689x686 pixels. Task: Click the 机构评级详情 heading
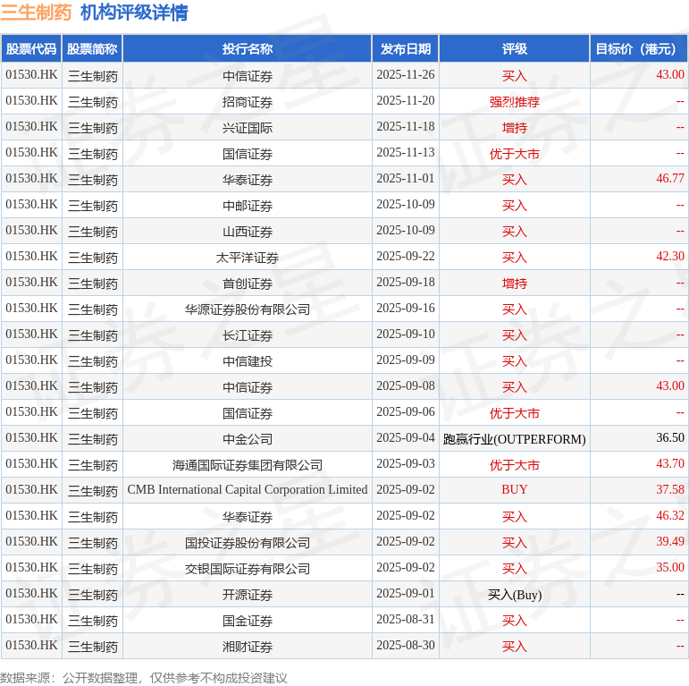134,13
